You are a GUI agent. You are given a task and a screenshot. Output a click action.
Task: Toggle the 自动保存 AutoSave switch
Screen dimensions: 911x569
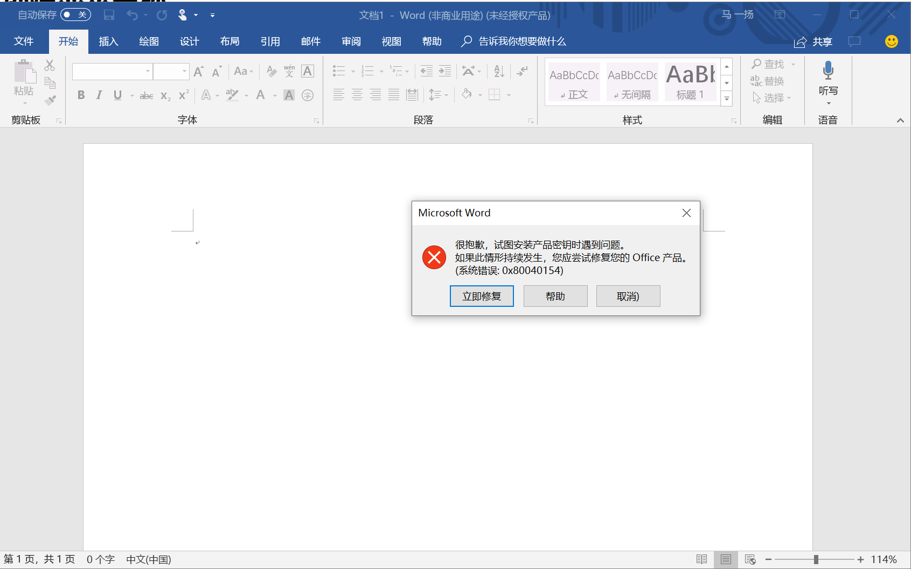(x=75, y=15)
